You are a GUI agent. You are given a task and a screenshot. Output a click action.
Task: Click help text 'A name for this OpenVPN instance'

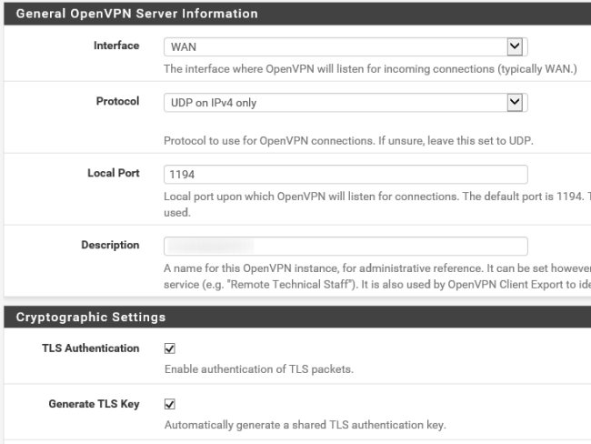[x=253, y=268]
